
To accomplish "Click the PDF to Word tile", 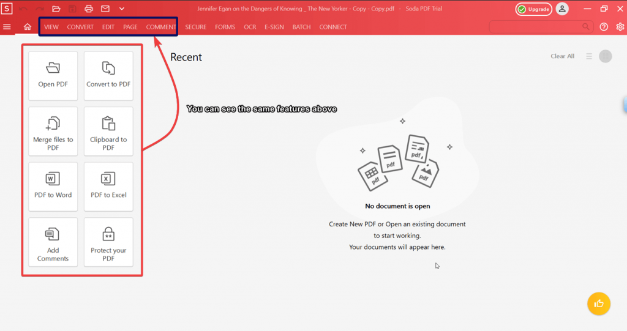I will [x=53, y=186].
